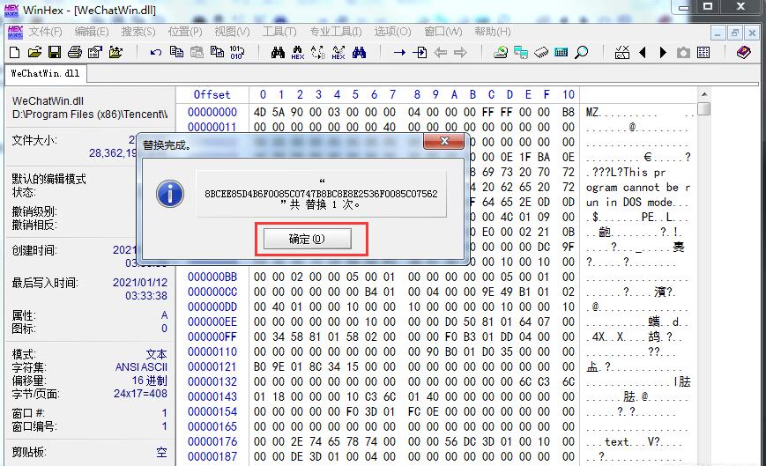Click the RAM editor chip icon
The width and height of the screenshot is (766, 466).
(541, 53)
